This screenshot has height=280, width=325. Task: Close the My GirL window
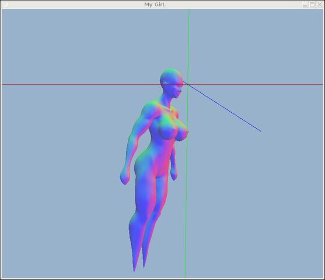(319, 5)
